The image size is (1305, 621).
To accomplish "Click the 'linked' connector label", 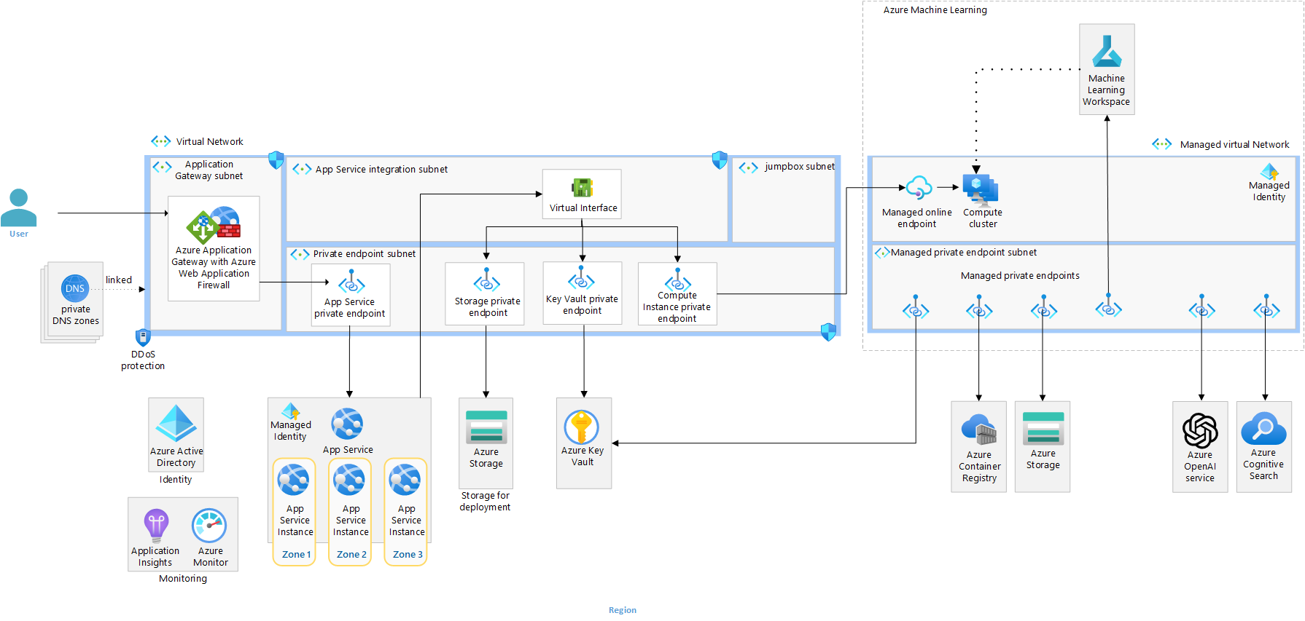I will (119, 280).
